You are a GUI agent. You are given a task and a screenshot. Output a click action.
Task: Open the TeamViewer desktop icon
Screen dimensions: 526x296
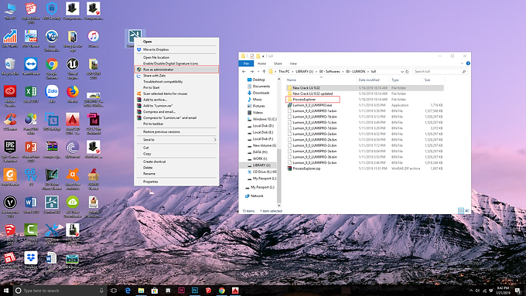31,66
